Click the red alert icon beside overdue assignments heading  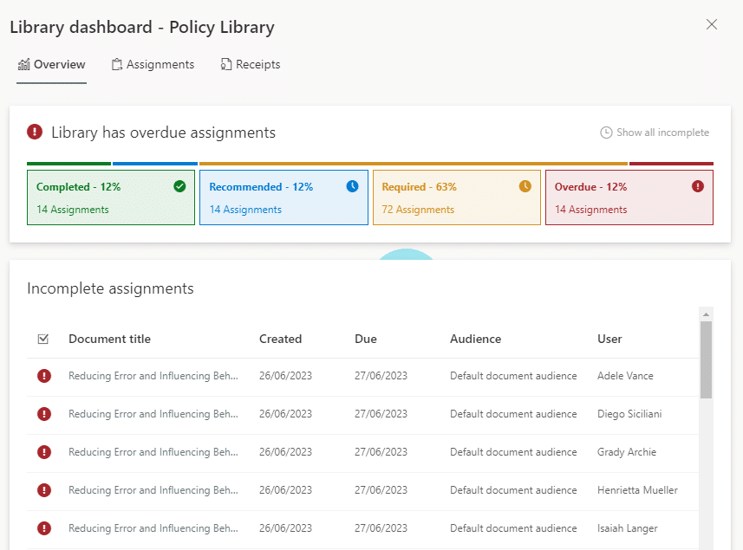(34, 132)
